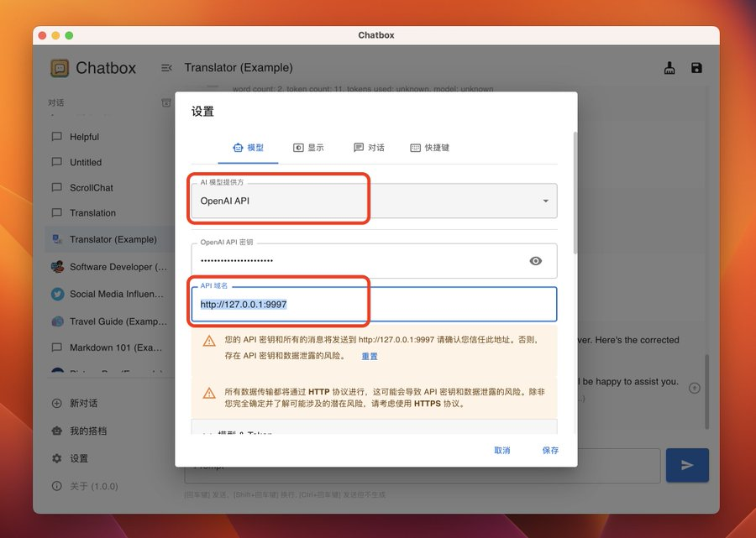Click the blue send arrow icon

(687, 465)
